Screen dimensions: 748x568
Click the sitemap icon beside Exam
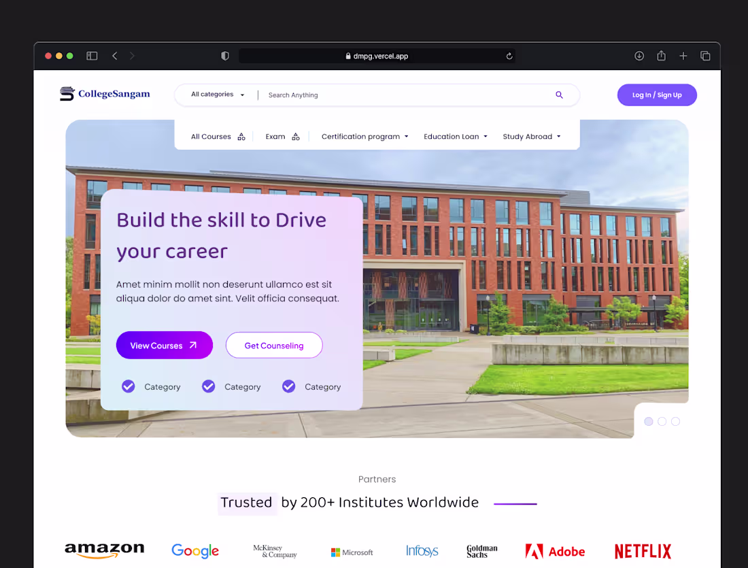(296, 136)
